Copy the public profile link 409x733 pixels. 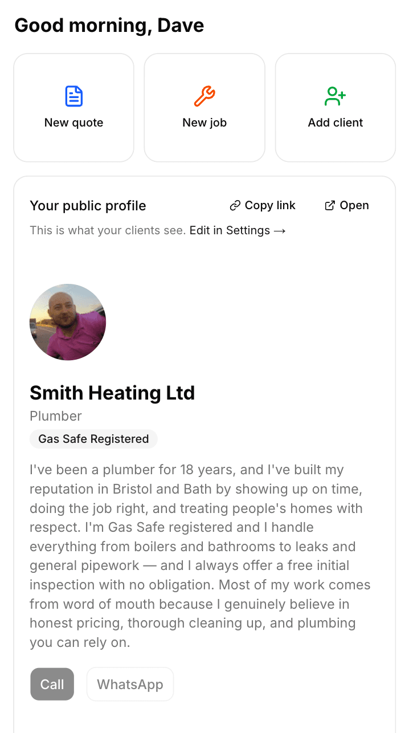[x=262, y=205]
